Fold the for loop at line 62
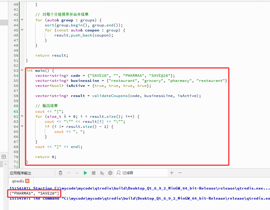Viewport: 270px width, 210px height. [x=22, y=116]
